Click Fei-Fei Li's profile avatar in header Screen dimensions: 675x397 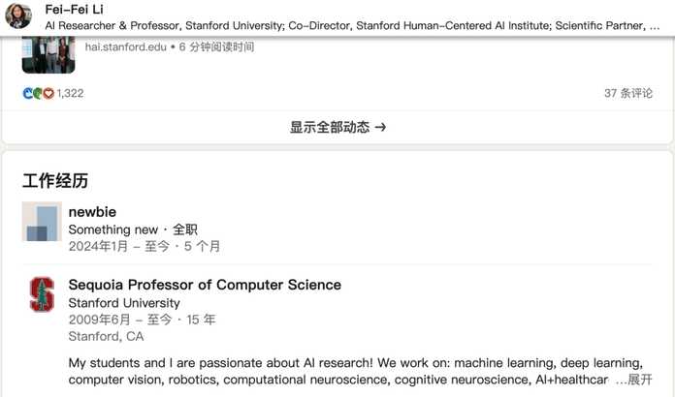point(18,16)
